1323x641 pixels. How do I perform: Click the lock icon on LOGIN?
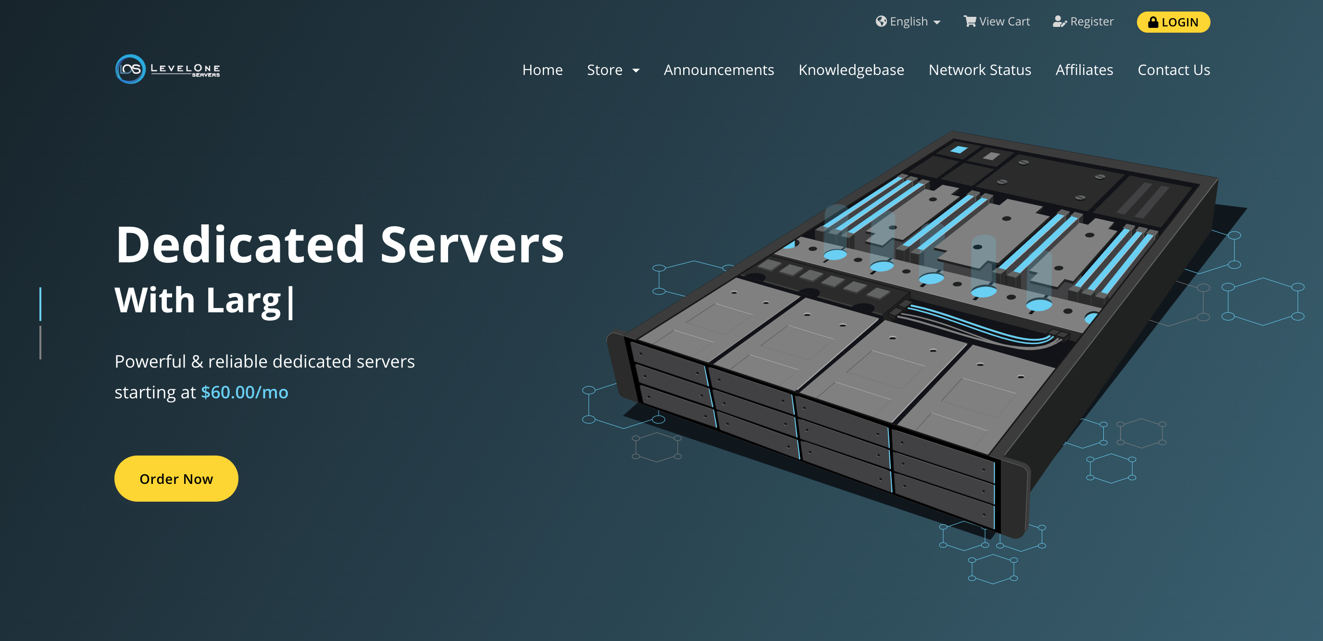click(1153, 22)
